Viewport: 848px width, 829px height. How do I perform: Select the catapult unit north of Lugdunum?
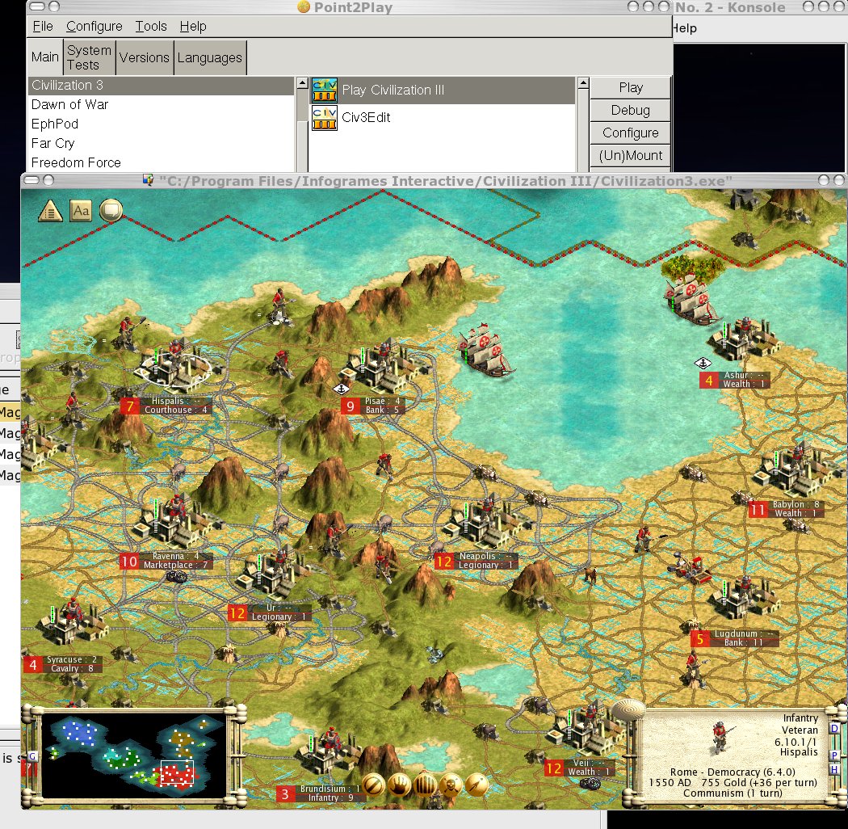(x=688, y=570)
